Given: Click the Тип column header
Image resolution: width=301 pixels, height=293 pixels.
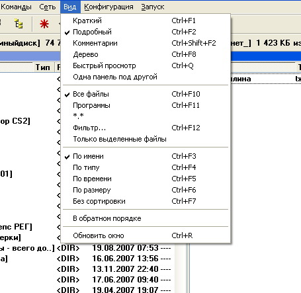Looking at the screenshot, I should pyautogui.click(x=43, y=67).
